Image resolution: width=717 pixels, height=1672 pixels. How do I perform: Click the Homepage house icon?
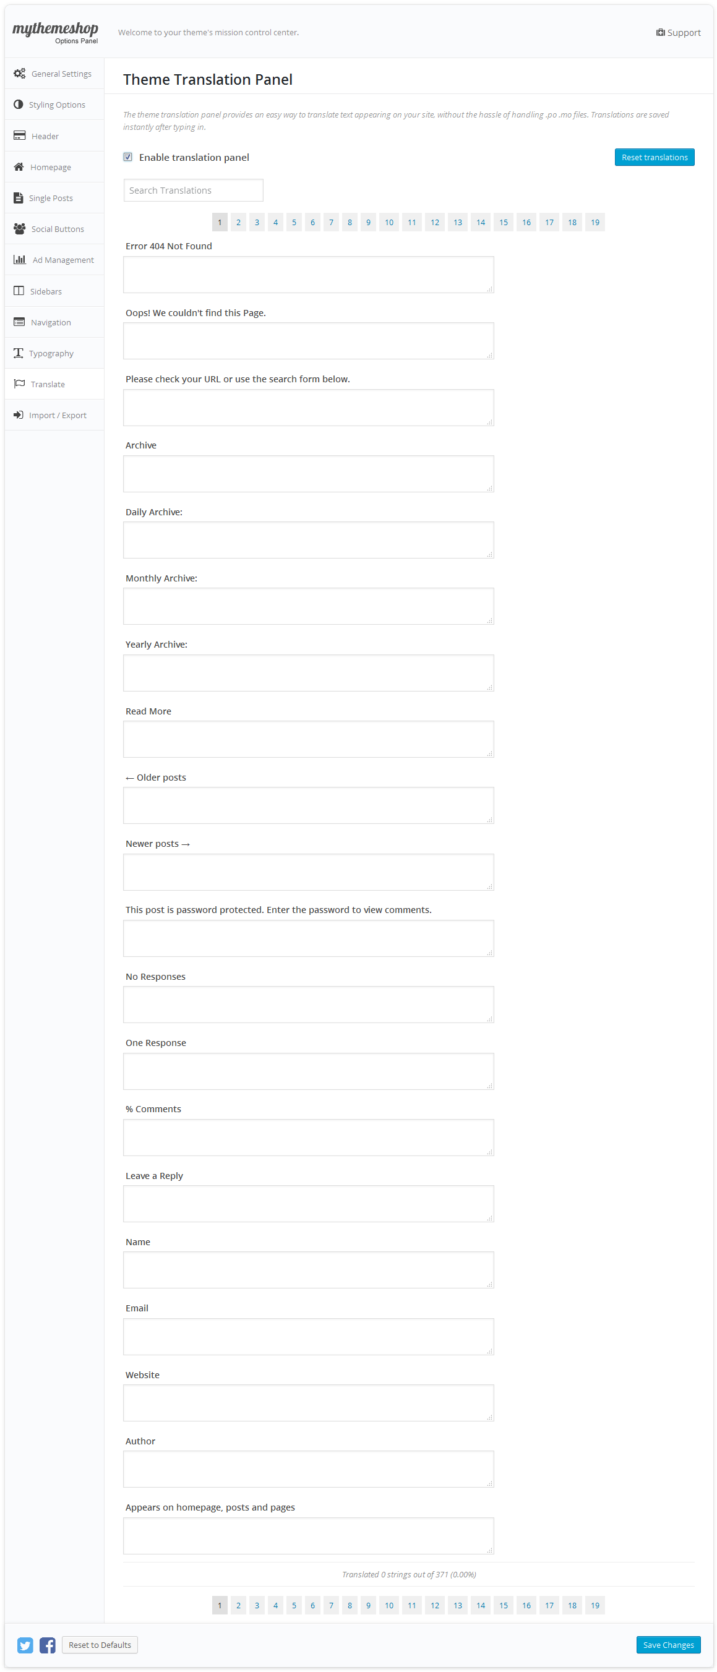[x=19, y=167]
